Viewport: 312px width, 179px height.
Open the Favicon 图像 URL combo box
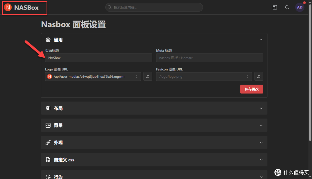204,77
